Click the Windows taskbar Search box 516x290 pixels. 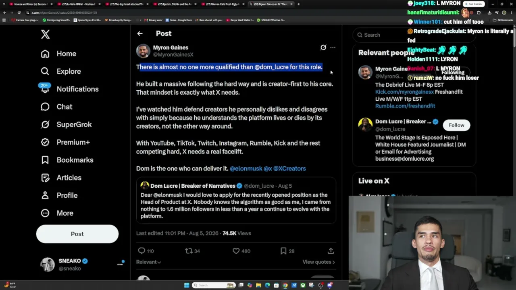point(214,285)
